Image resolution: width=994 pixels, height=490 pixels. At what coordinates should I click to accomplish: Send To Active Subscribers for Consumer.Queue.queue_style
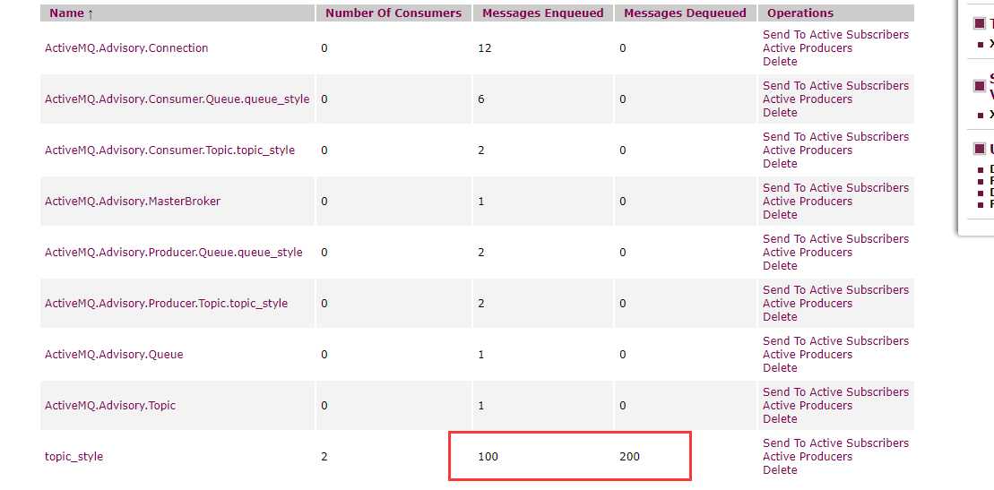pyautogui.click(x=835, y=86)
